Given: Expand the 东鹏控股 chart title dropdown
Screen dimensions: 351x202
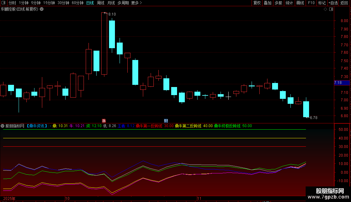Looking at the screenshot, I should pyautogui.click(x=42, y=9).
